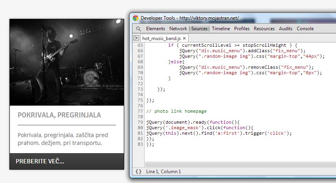Switch to the Network panel

(x=178, y=28)
